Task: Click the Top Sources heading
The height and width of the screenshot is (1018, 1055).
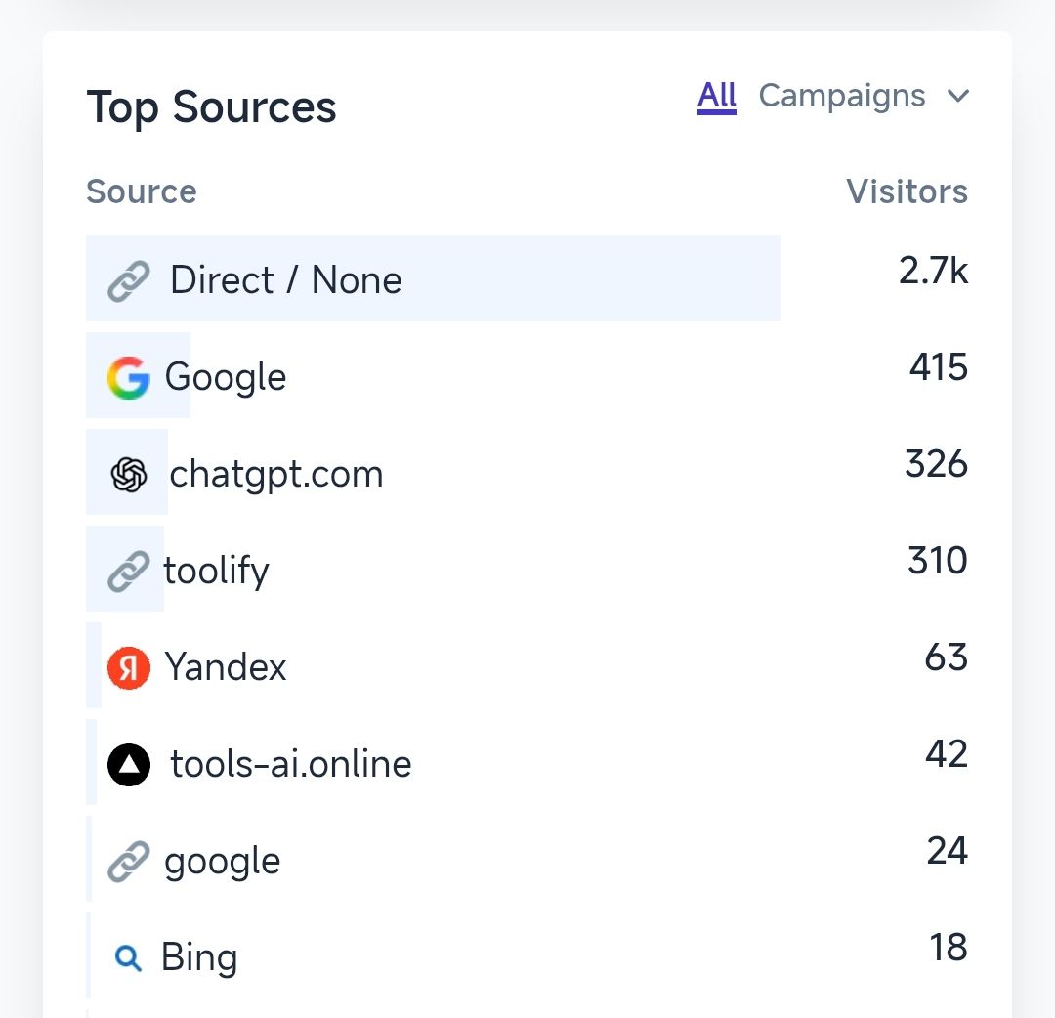Action: click(x=212, y=107)
